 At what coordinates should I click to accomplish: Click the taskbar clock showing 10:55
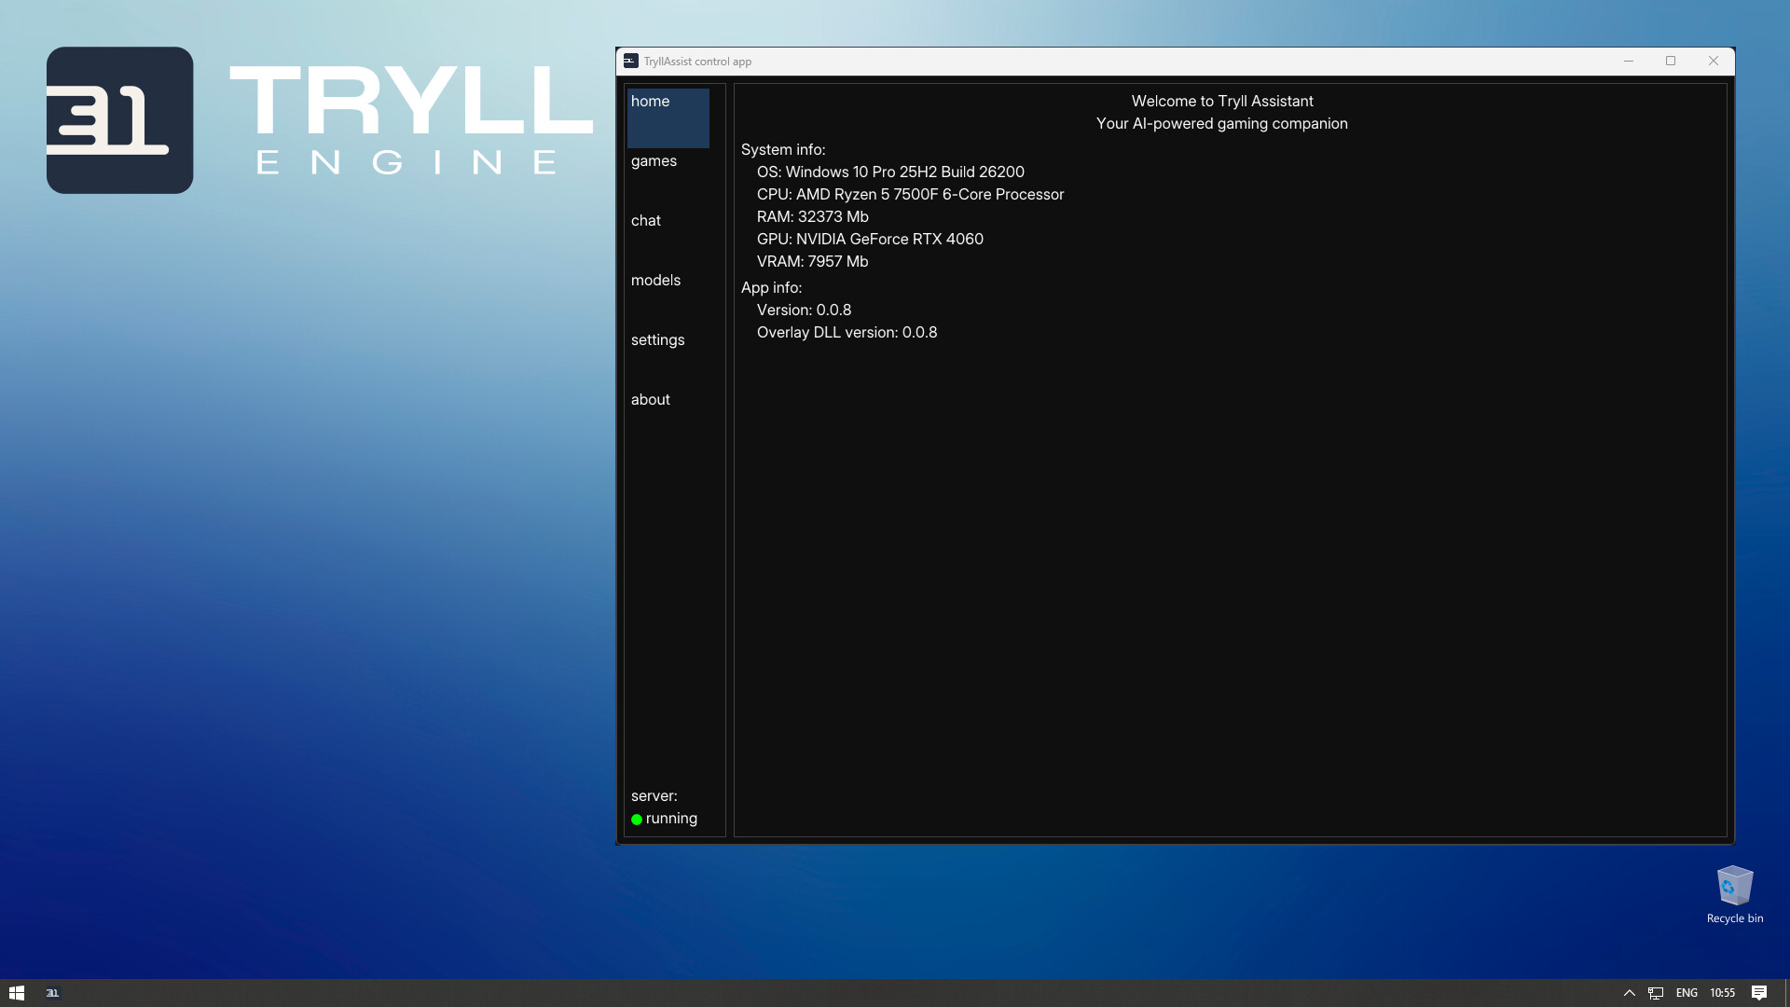pyautogui.click(x=1724, y=992)
